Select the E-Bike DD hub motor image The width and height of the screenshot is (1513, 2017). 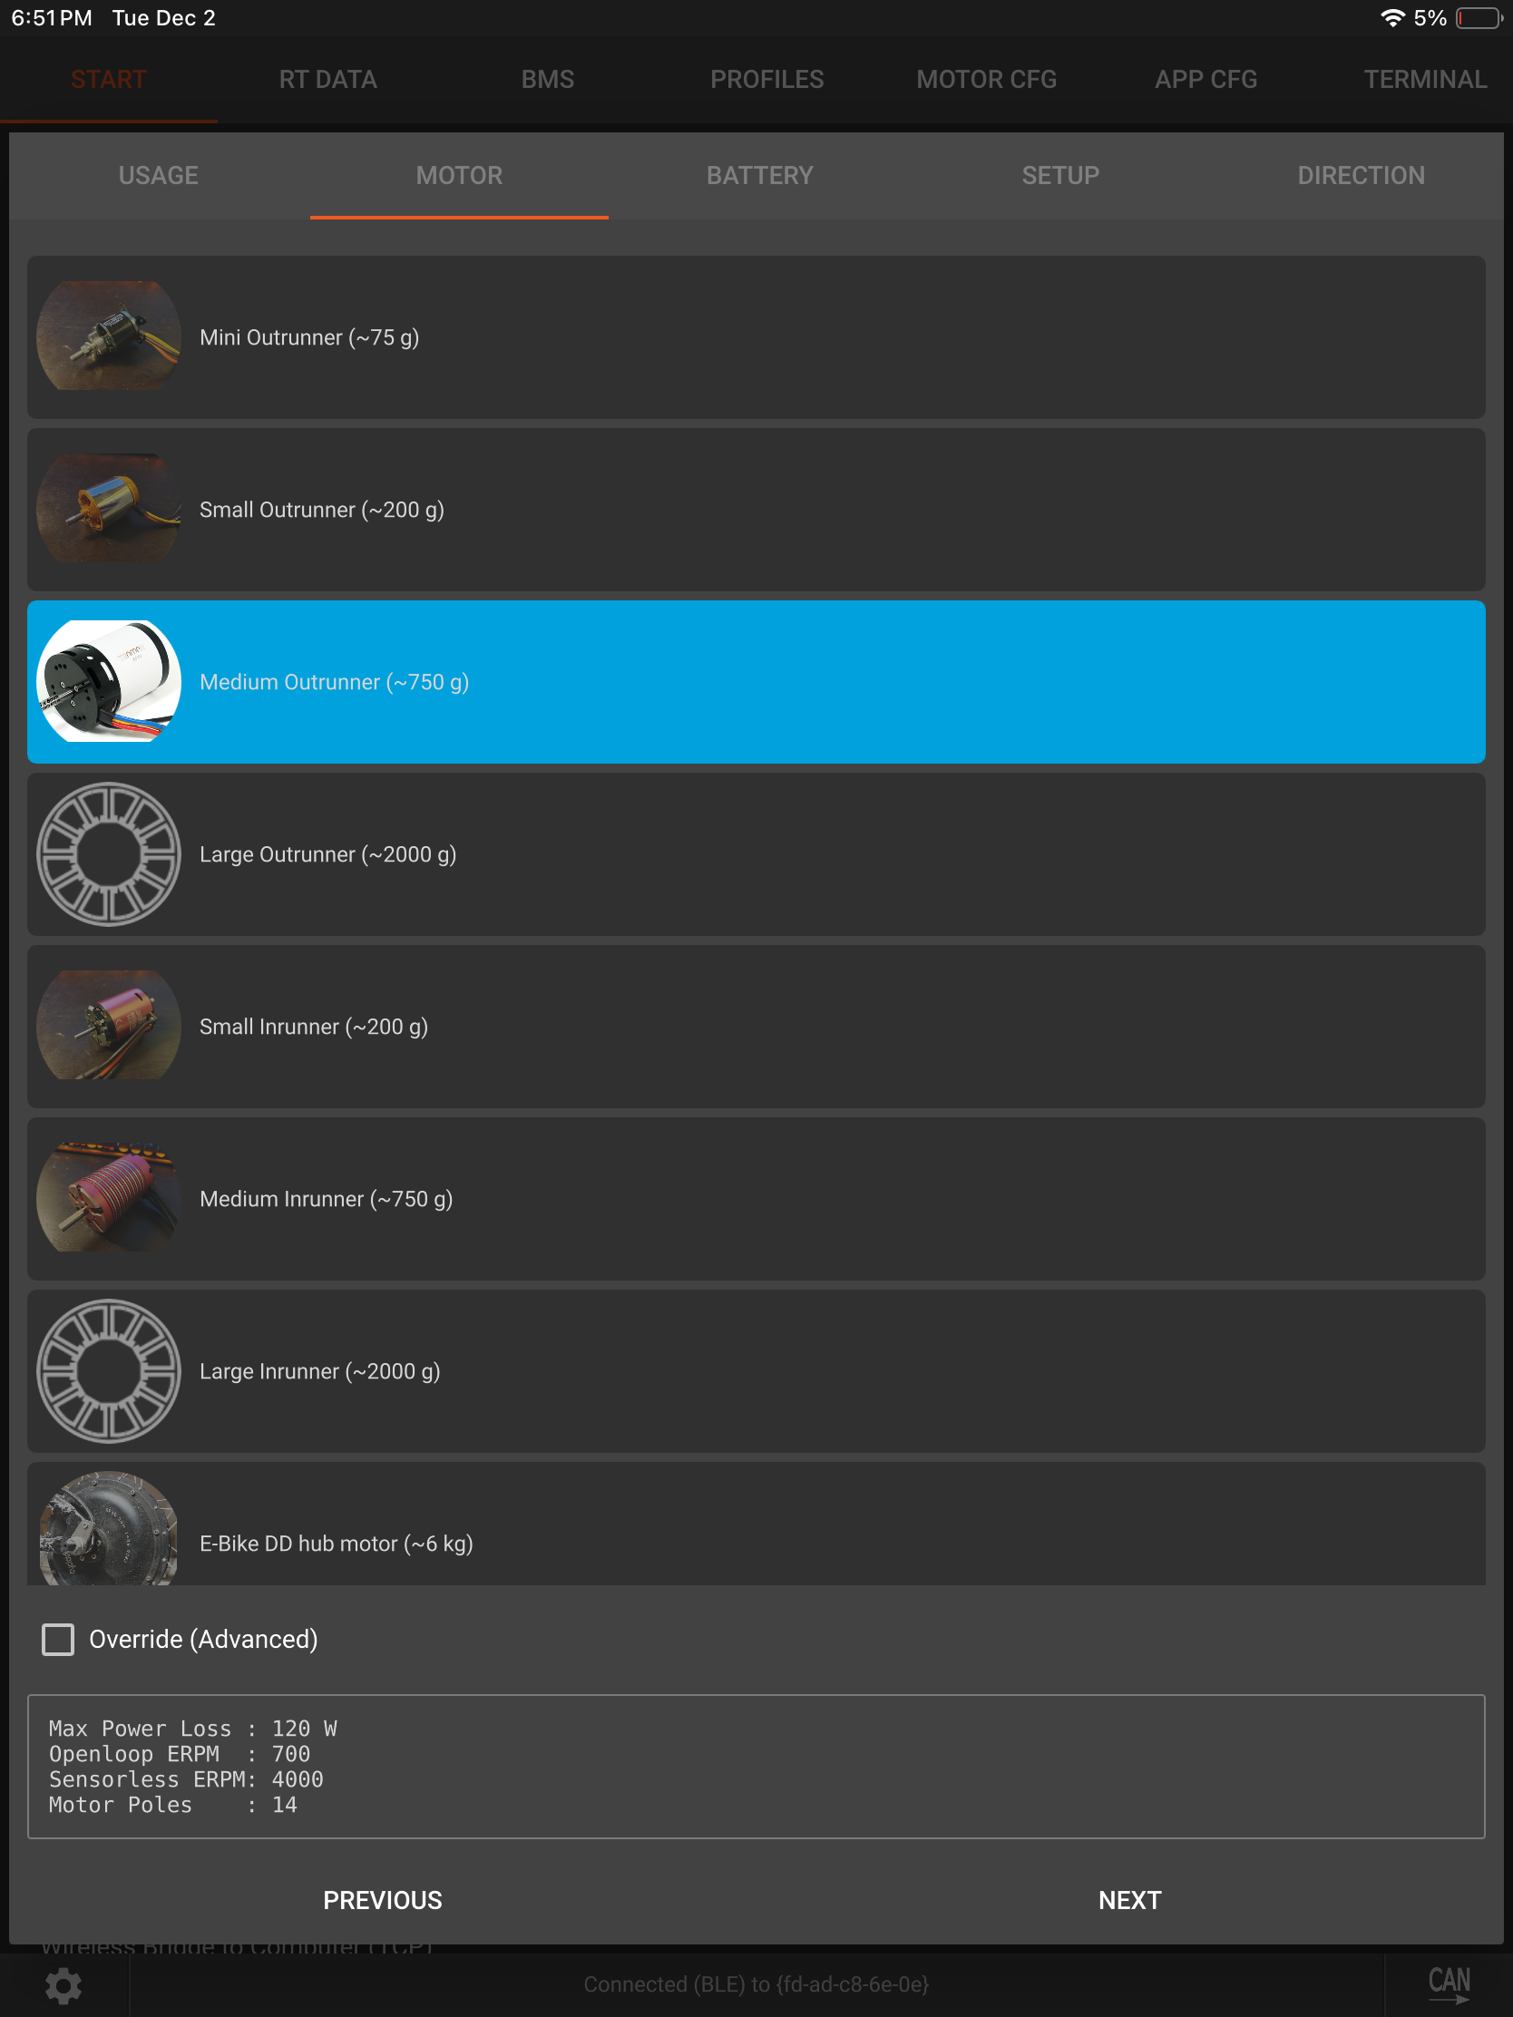109,1532
